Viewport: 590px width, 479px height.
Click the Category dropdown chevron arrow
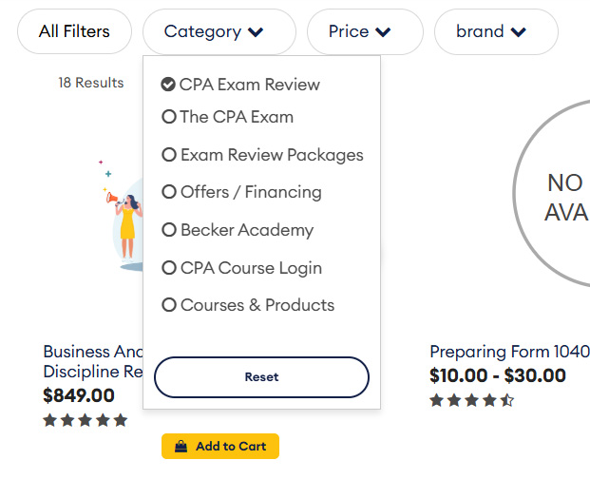[256, 32]
